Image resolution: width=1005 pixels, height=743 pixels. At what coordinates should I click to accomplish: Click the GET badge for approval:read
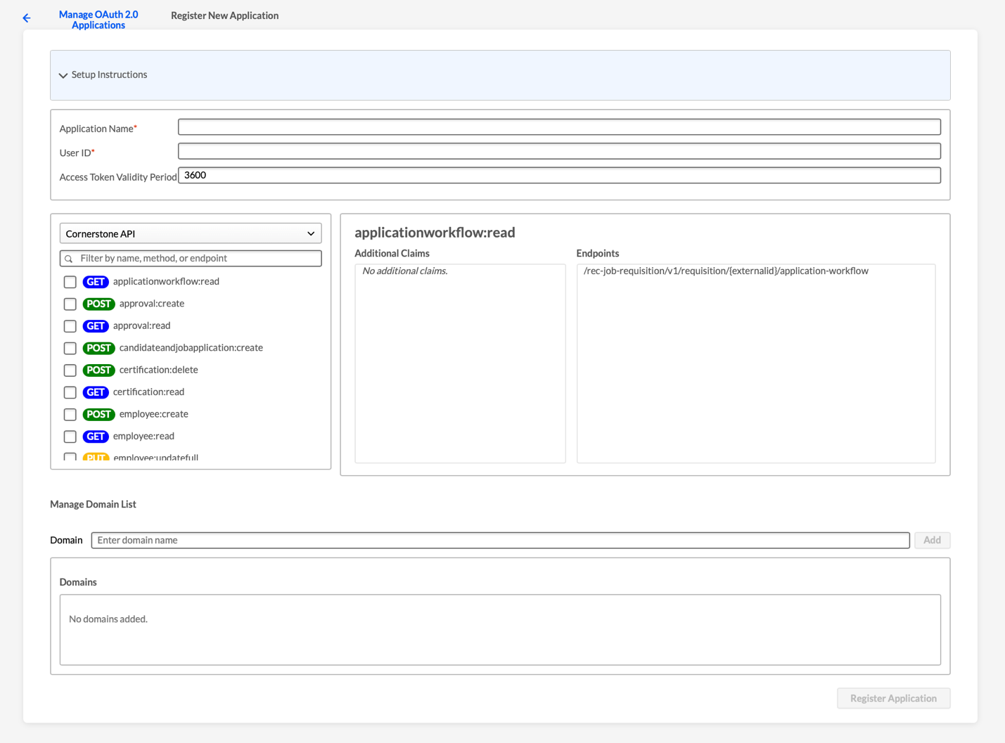pos(96,326)
